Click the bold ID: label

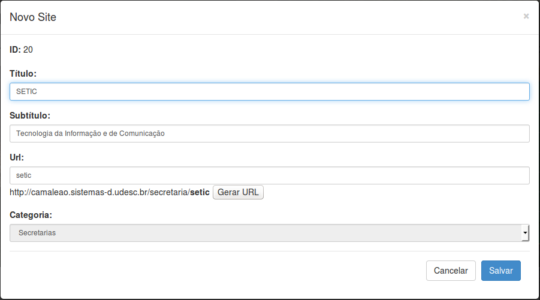click(x=15, y=50)
